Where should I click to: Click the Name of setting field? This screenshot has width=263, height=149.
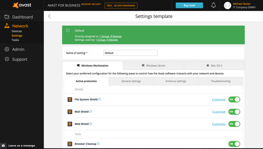130,53
